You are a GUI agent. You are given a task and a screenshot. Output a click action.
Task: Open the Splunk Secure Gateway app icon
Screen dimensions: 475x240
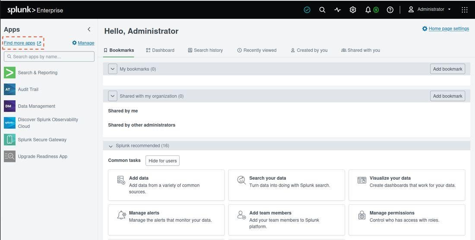[x=9, y=140]
